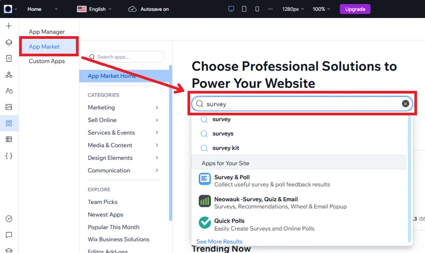Open the Learn graduation cap icon
The image size is (425, 253).
[8, 250]
